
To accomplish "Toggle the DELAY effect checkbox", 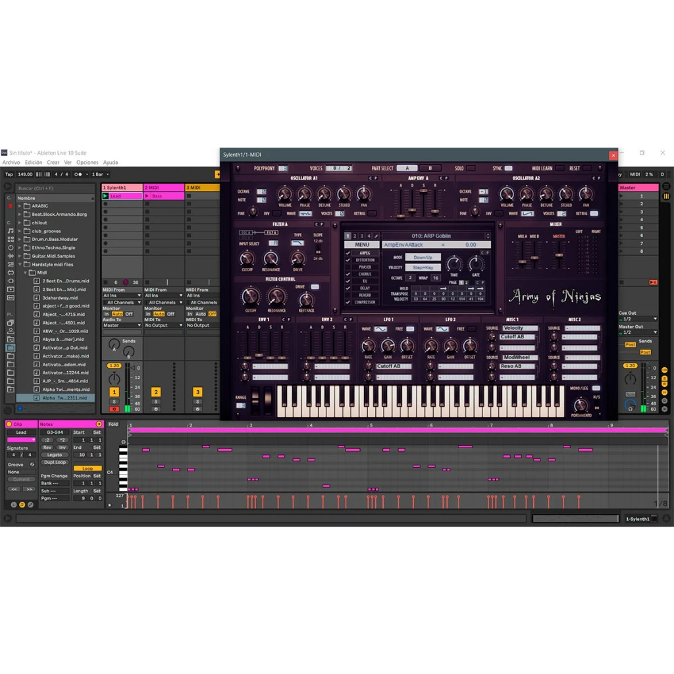I will coord(348,288).
